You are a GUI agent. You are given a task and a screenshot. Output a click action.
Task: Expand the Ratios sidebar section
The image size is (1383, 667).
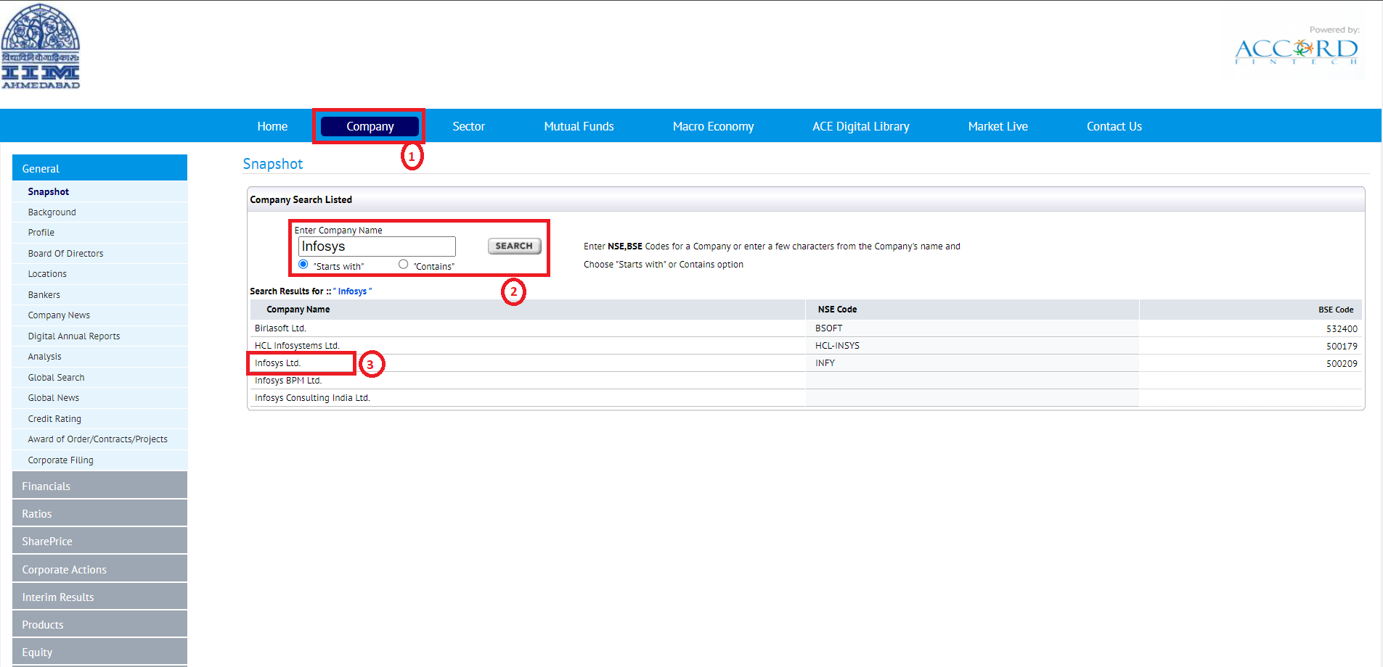pyautogui.click(x=99, y=513)
